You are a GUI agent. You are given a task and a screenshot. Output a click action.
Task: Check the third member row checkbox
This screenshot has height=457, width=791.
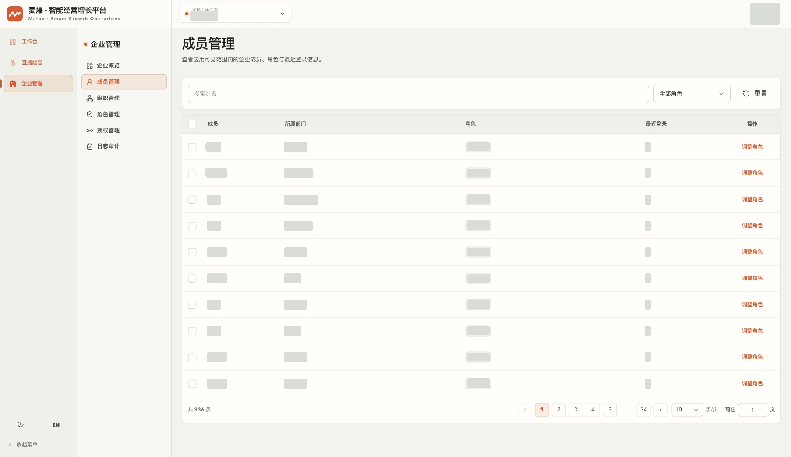click(x=192, y=200)
